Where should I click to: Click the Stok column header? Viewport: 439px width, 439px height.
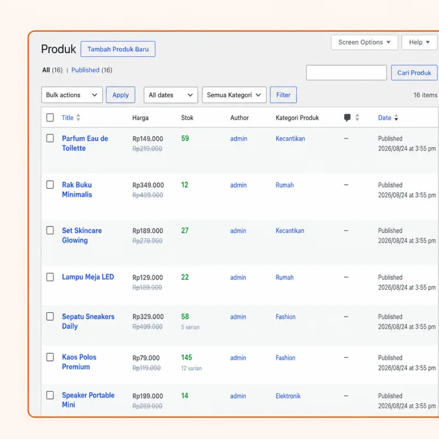click(187, 118)
